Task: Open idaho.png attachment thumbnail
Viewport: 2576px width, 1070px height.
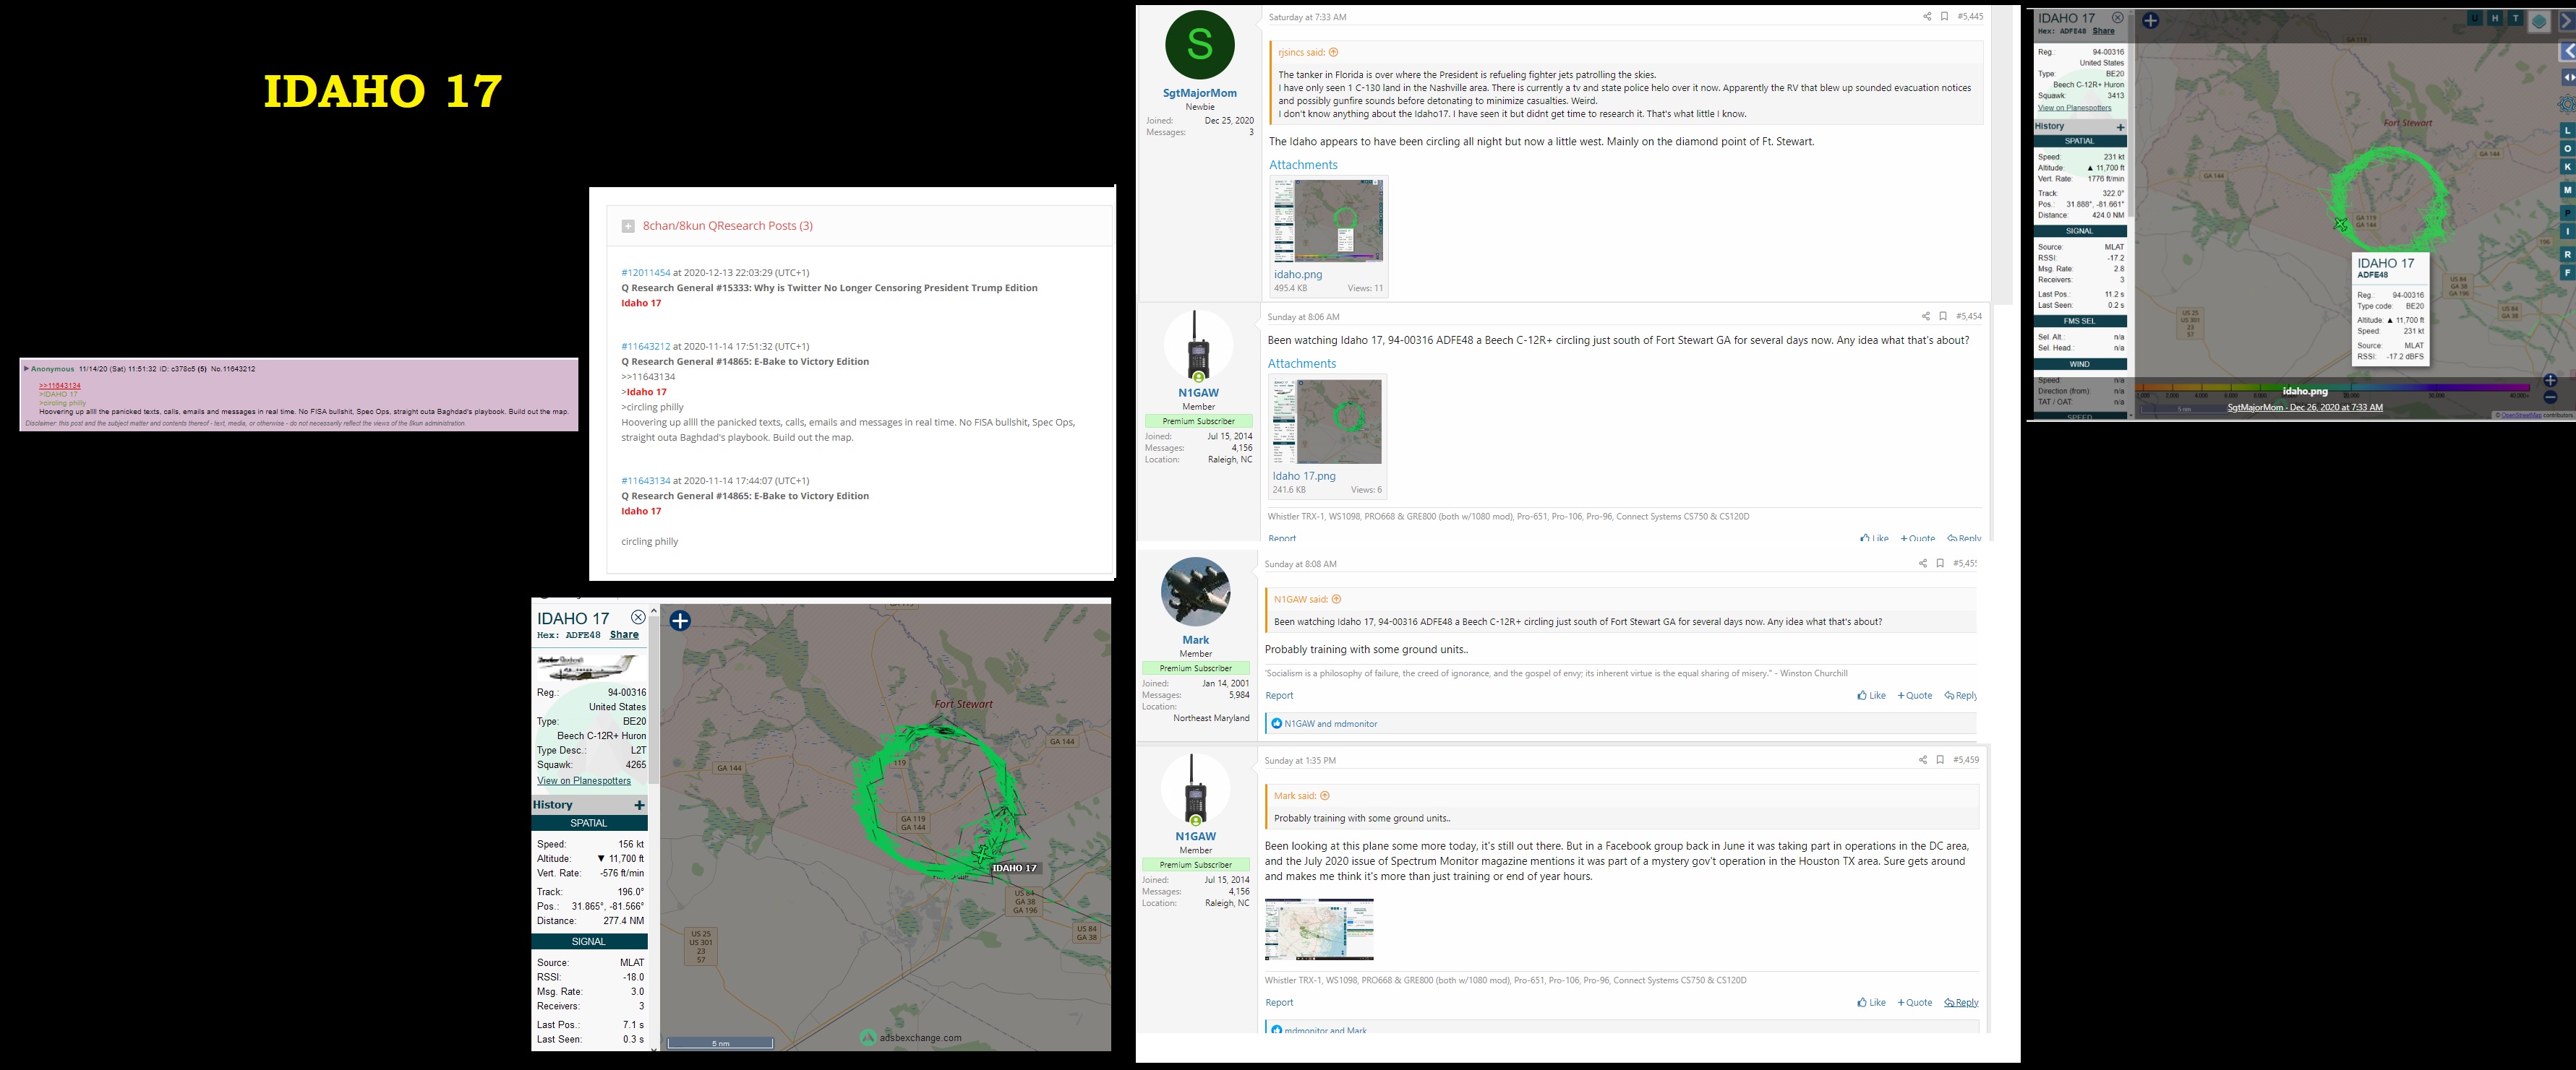Action: [1328, 221]
